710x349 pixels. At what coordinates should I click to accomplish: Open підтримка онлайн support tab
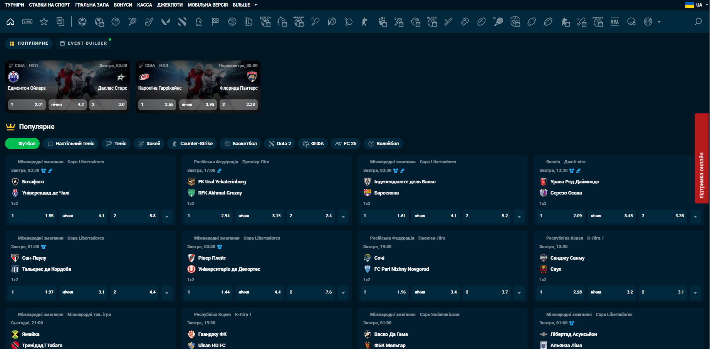(x=702, y=158)
